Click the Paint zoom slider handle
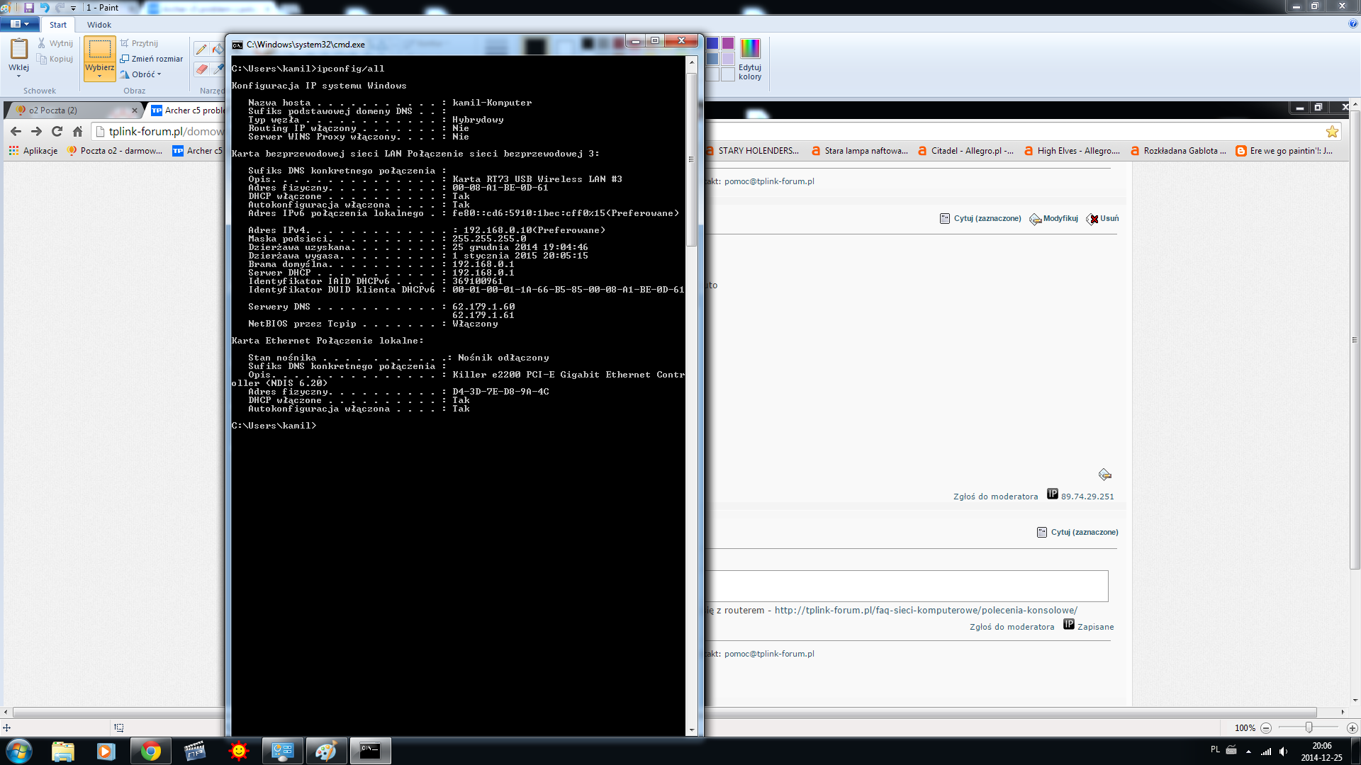The width and height of the screenshot is (1361, 765). (1309, 728)
